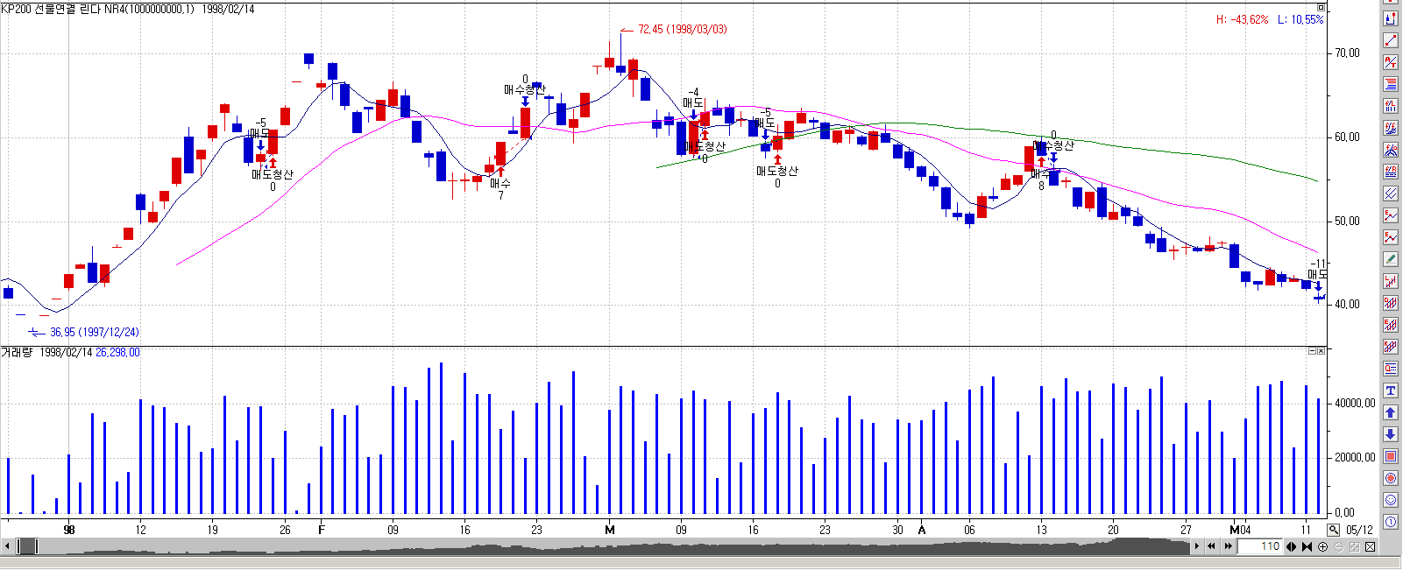
Task: Click the red circle marker tool
Action: pyautogui.click(x=1391, y=478)
